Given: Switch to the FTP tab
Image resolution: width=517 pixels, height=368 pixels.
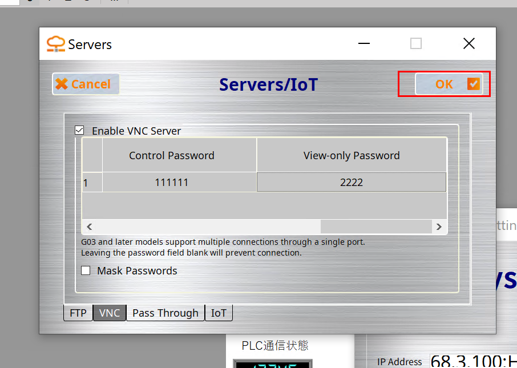Looking at the screenshot, I should coord(78,313).
